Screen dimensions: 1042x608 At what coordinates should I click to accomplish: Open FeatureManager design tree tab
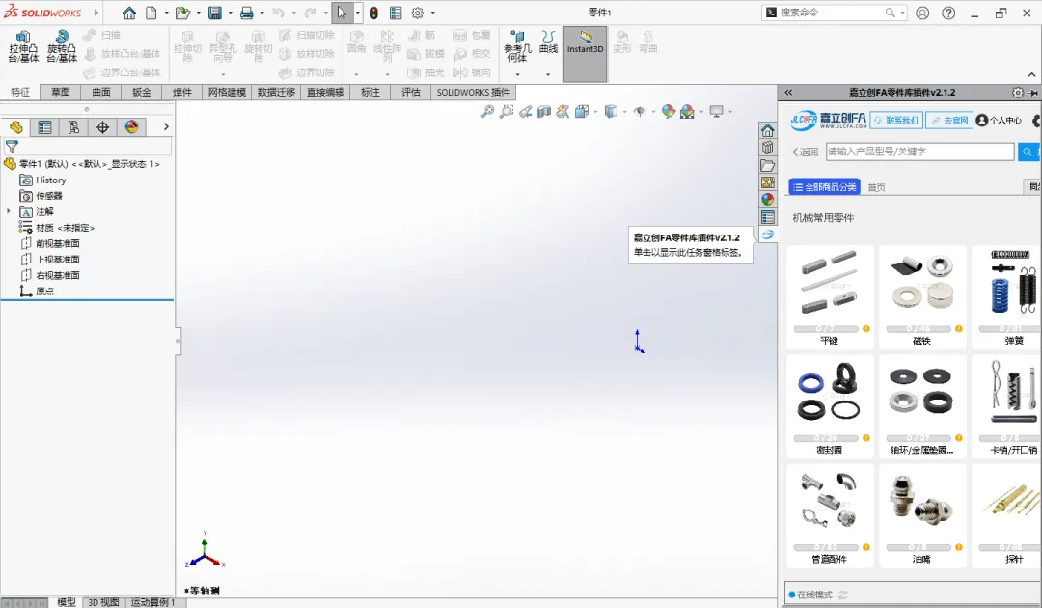pyautogui.click(x=16, y=127)
